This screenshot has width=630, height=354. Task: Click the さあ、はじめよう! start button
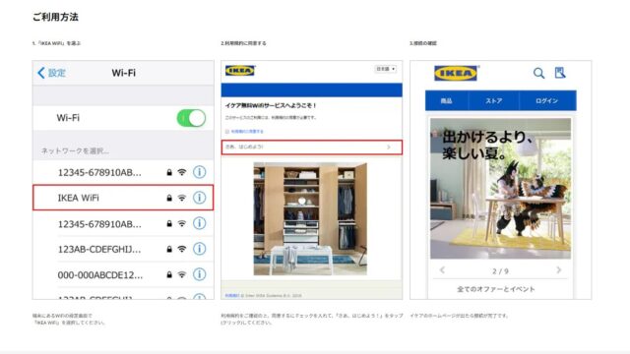(x=311, y=147)
